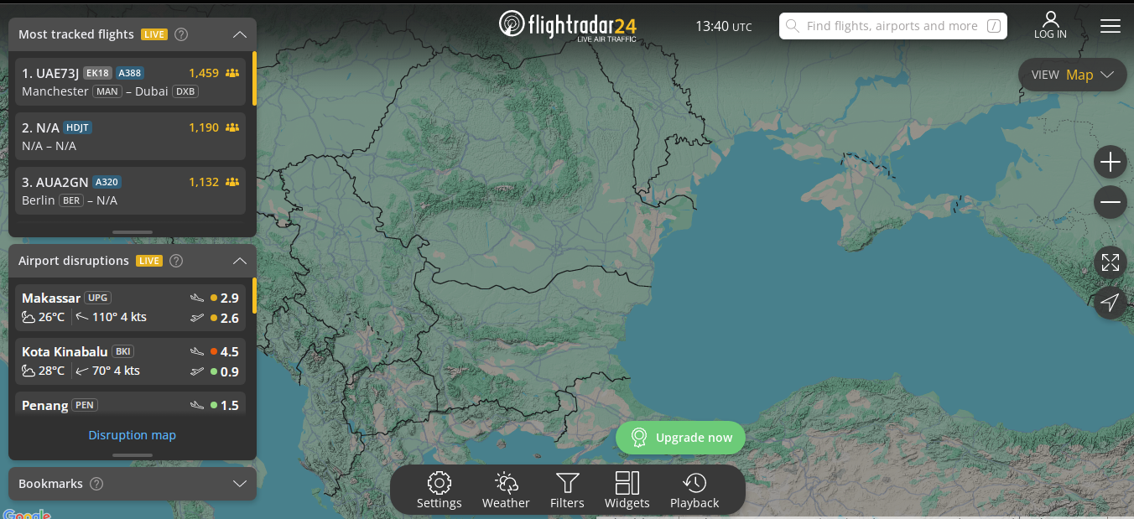The width and height of the screenshot is (1134, 519).
Task: Center map on my location arrow
Action: (x=1111, y=303)
